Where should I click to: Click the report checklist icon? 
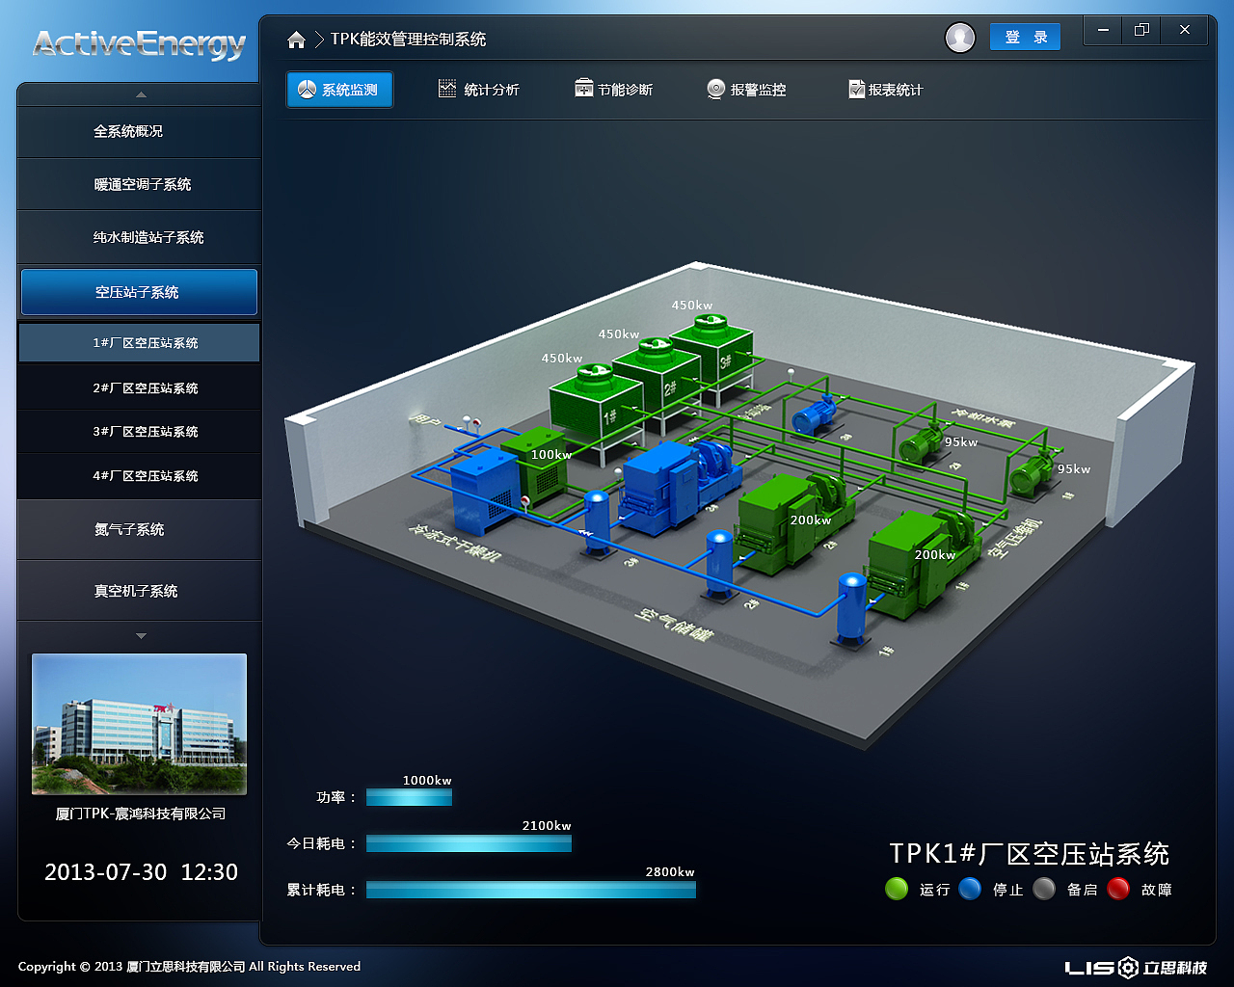[x=856, y=89]
